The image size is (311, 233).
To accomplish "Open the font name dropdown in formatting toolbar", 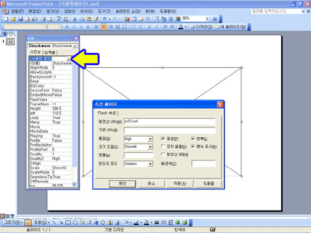I will coord(45,27).
